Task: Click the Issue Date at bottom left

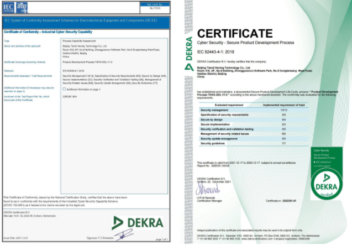Action: 15,238
